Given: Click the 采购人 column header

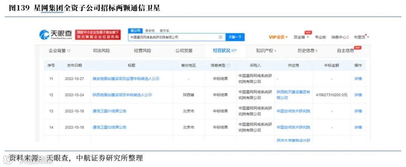Looking at the screenshot, I should [x=255, y=65].
